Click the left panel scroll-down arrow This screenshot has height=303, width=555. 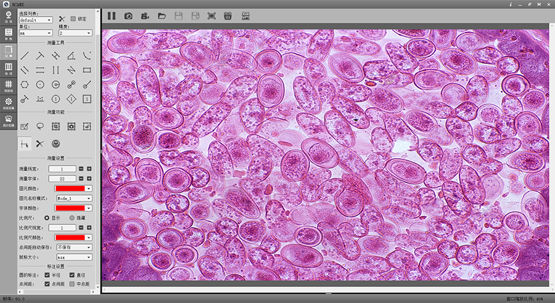pyautogui.click(x=98, y=287)
